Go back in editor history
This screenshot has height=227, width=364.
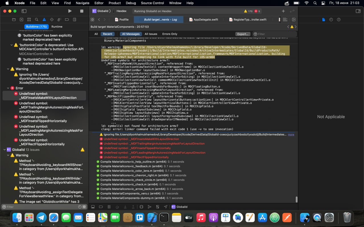[x=99, y=20]
